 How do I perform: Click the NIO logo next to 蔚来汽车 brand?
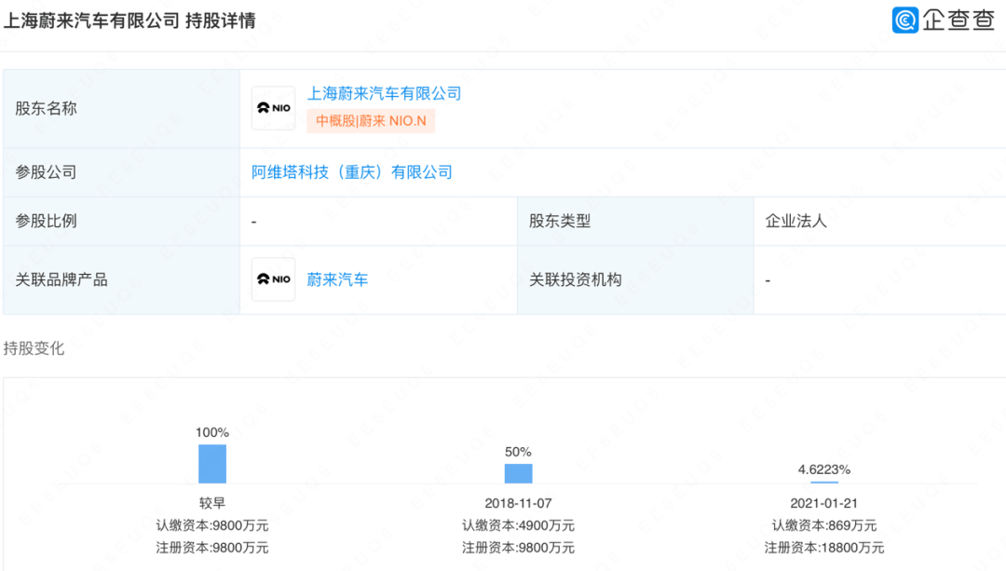tap(273, 279)
